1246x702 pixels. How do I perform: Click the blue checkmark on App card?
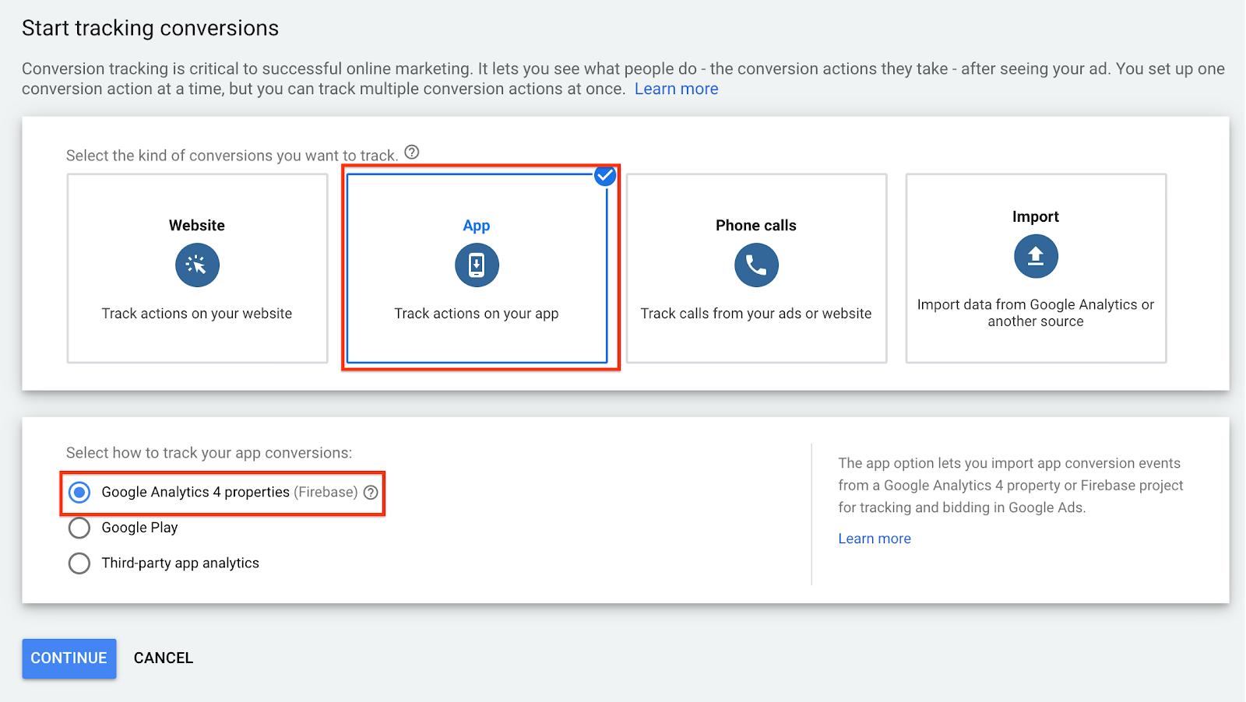click(605, 176)
